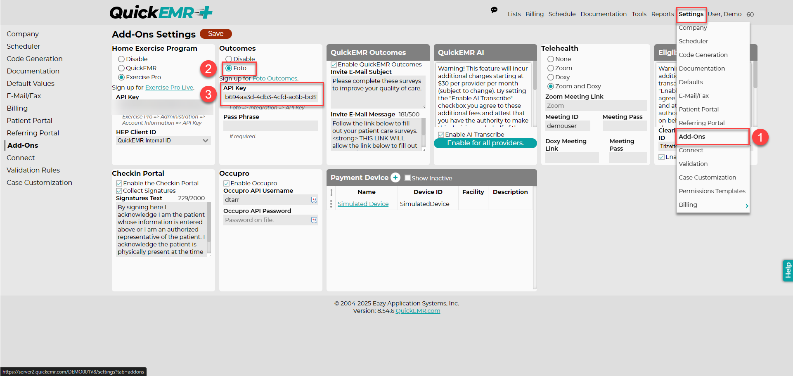This screenshot has height=376, width=793.
Task: Open the Billing menu in the top navigation
Action: coord(535,14)
